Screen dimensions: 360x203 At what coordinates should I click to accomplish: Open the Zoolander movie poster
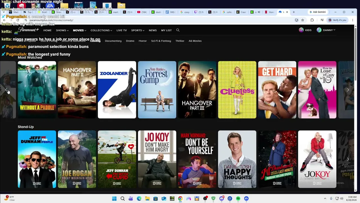(117, 90)
